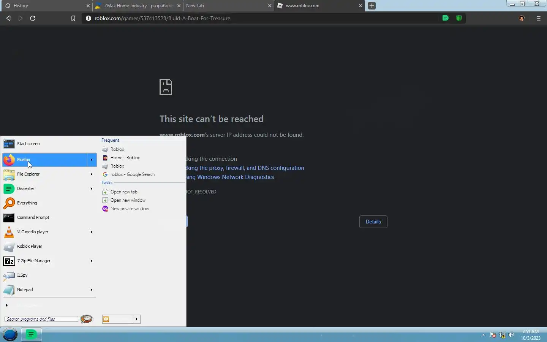Image resolution: width=547 pixels, height=342 pixels.
Task: Open Command Prompt from start menu
Action: (x=49, y=217)
